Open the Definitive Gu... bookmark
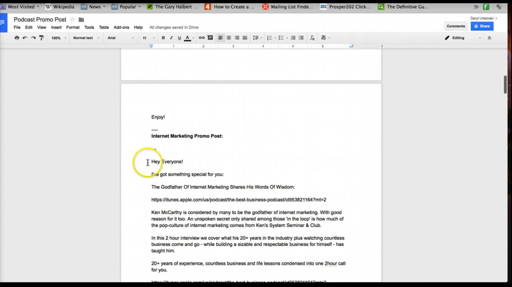Screen dimensions: 512x287 (x=403, y=7)
